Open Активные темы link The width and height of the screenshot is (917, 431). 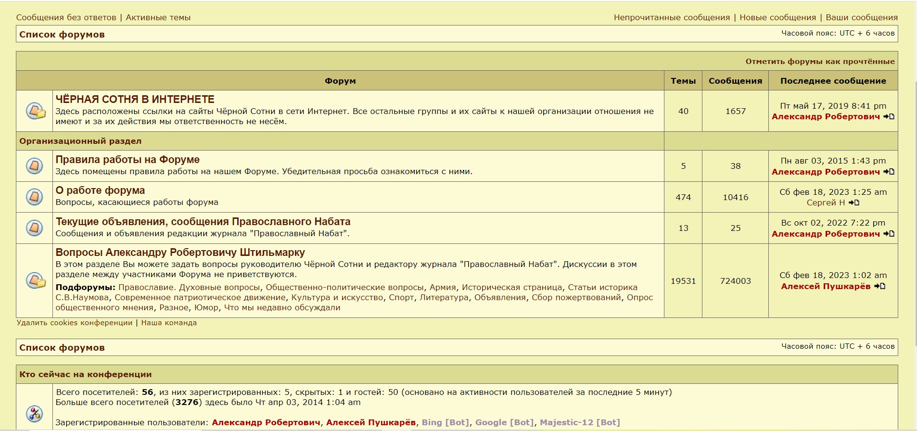(x=158, y=17)
